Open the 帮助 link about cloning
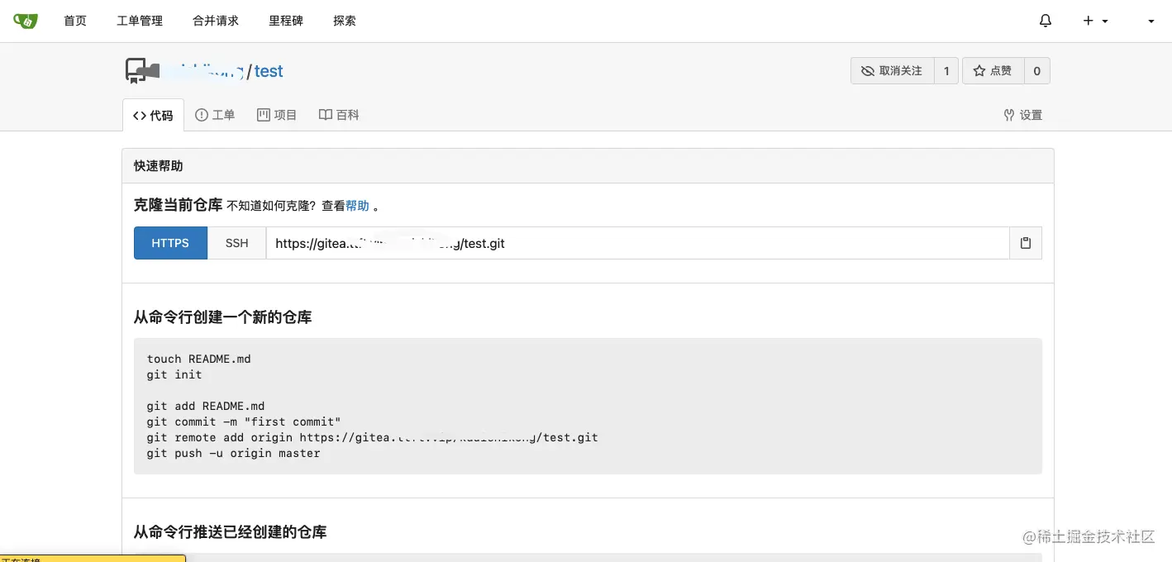 [x=357, y=206]
